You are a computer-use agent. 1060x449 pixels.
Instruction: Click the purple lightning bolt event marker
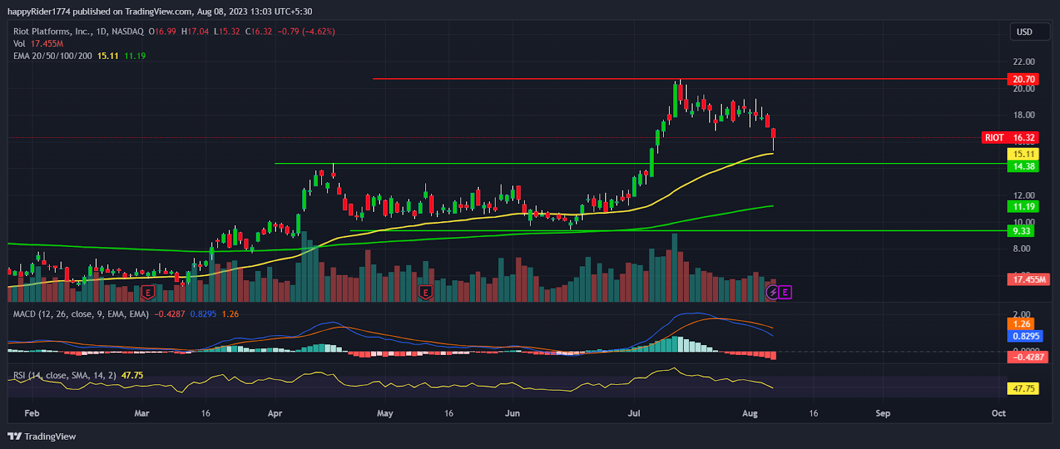772,292
